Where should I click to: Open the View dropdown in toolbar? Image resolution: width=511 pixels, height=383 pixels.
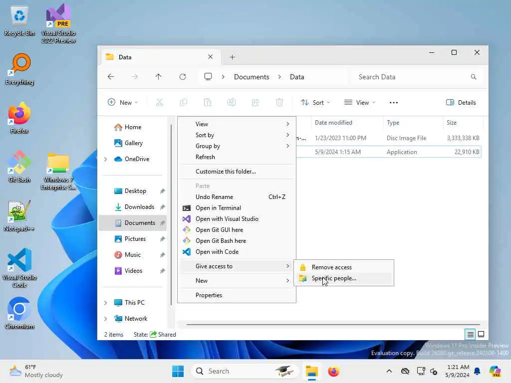pos(360,103)
